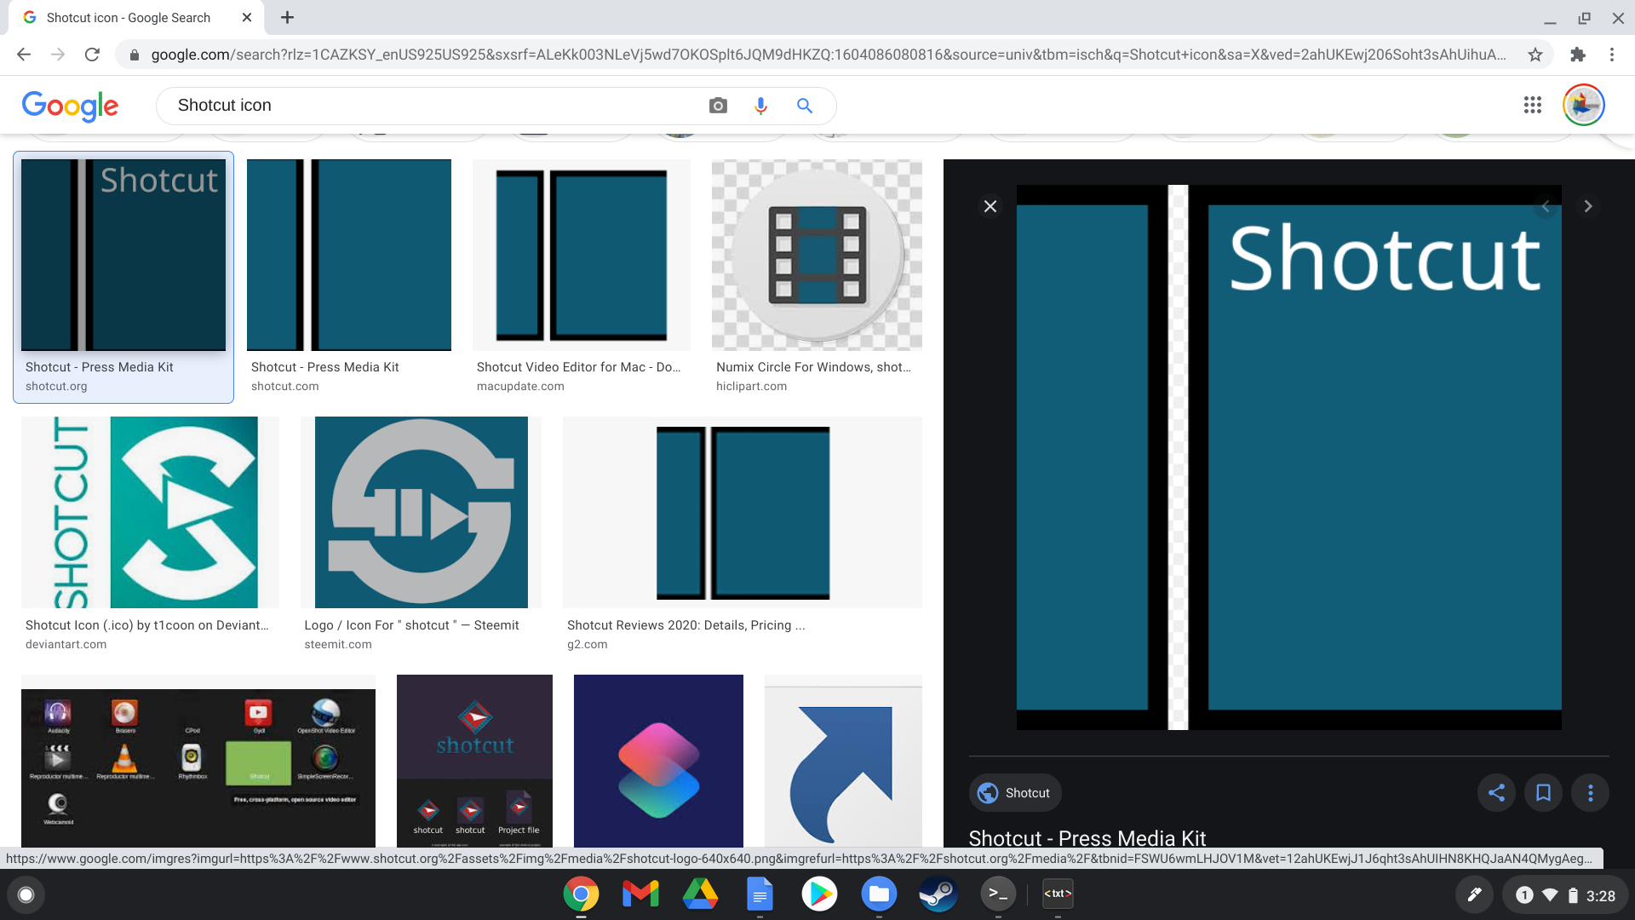Viewport: 1635px width, 920px height.
Task: Restore down the browser window
Action: coord(1584,18)
